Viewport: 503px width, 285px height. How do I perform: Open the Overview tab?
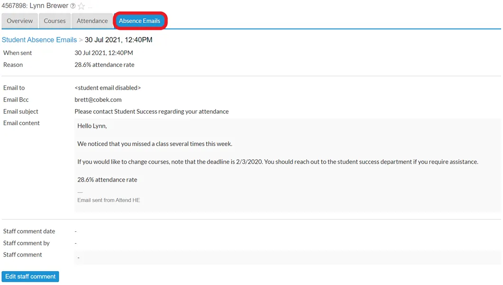tap(19, 21)
